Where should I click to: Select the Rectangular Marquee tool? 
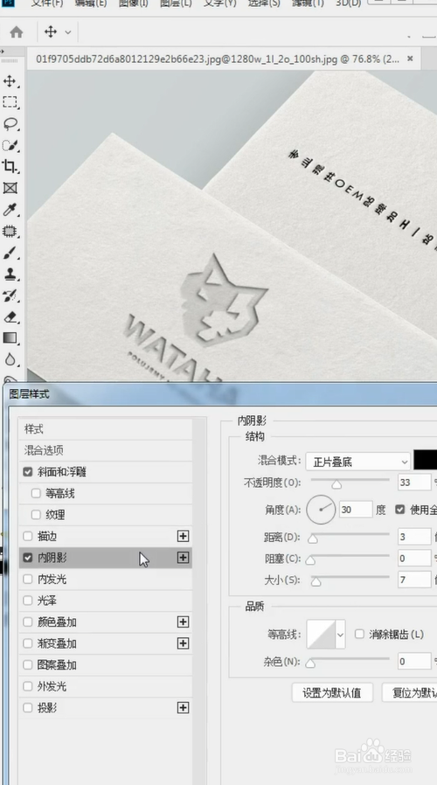pyautogui.click(x=10, y=102)
